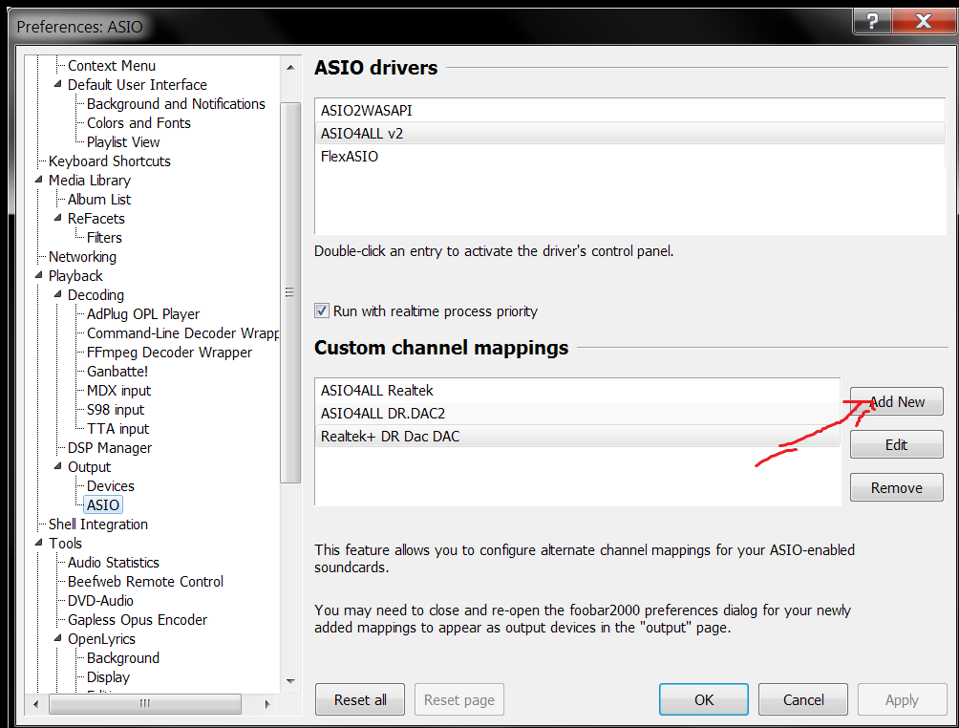Select the Realtek+ DR Dac DAC mapping

[390, 437]
